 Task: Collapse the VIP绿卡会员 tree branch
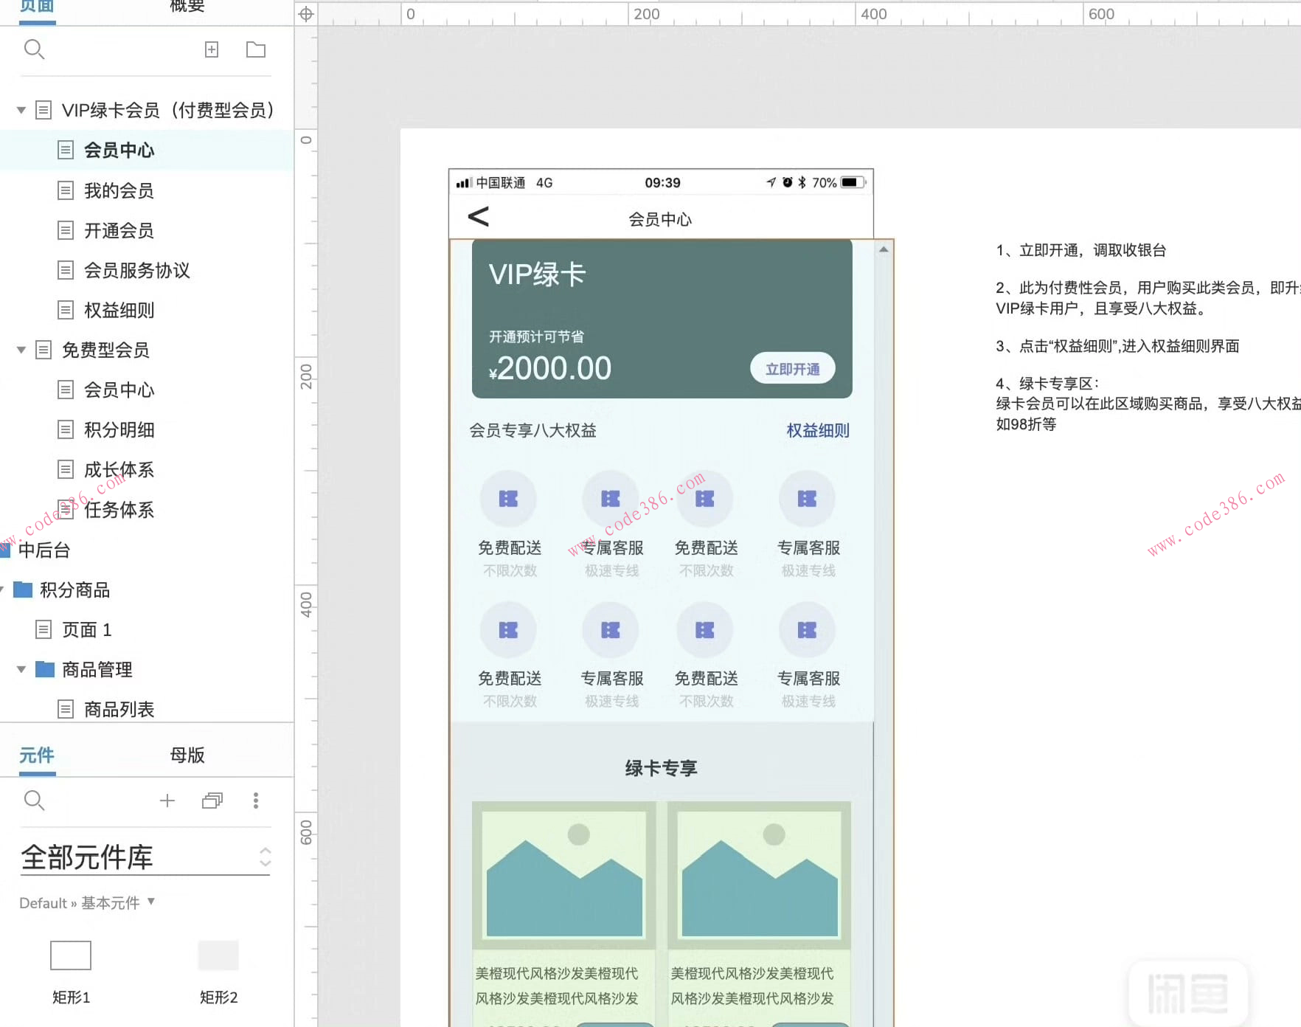[21, 109]
